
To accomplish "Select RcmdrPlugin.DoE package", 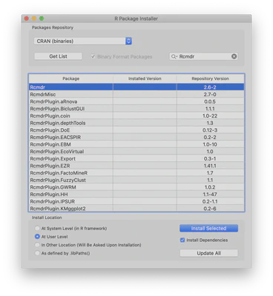I will click(x=136, y=130).
